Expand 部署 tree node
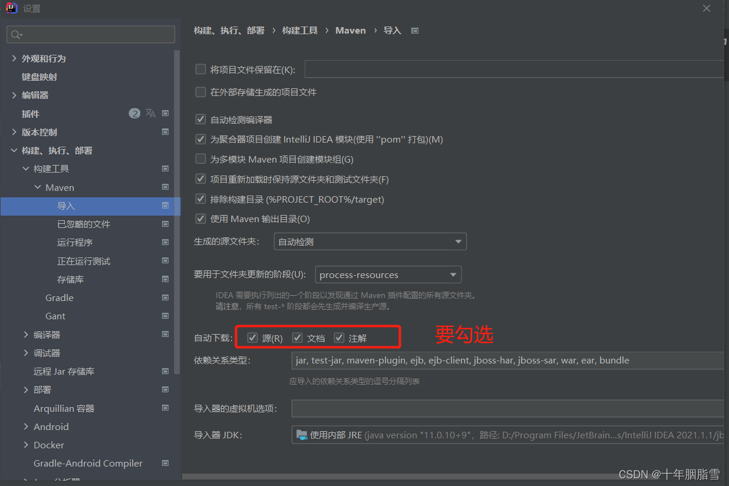The image size is (729, 486). [26, 389]
